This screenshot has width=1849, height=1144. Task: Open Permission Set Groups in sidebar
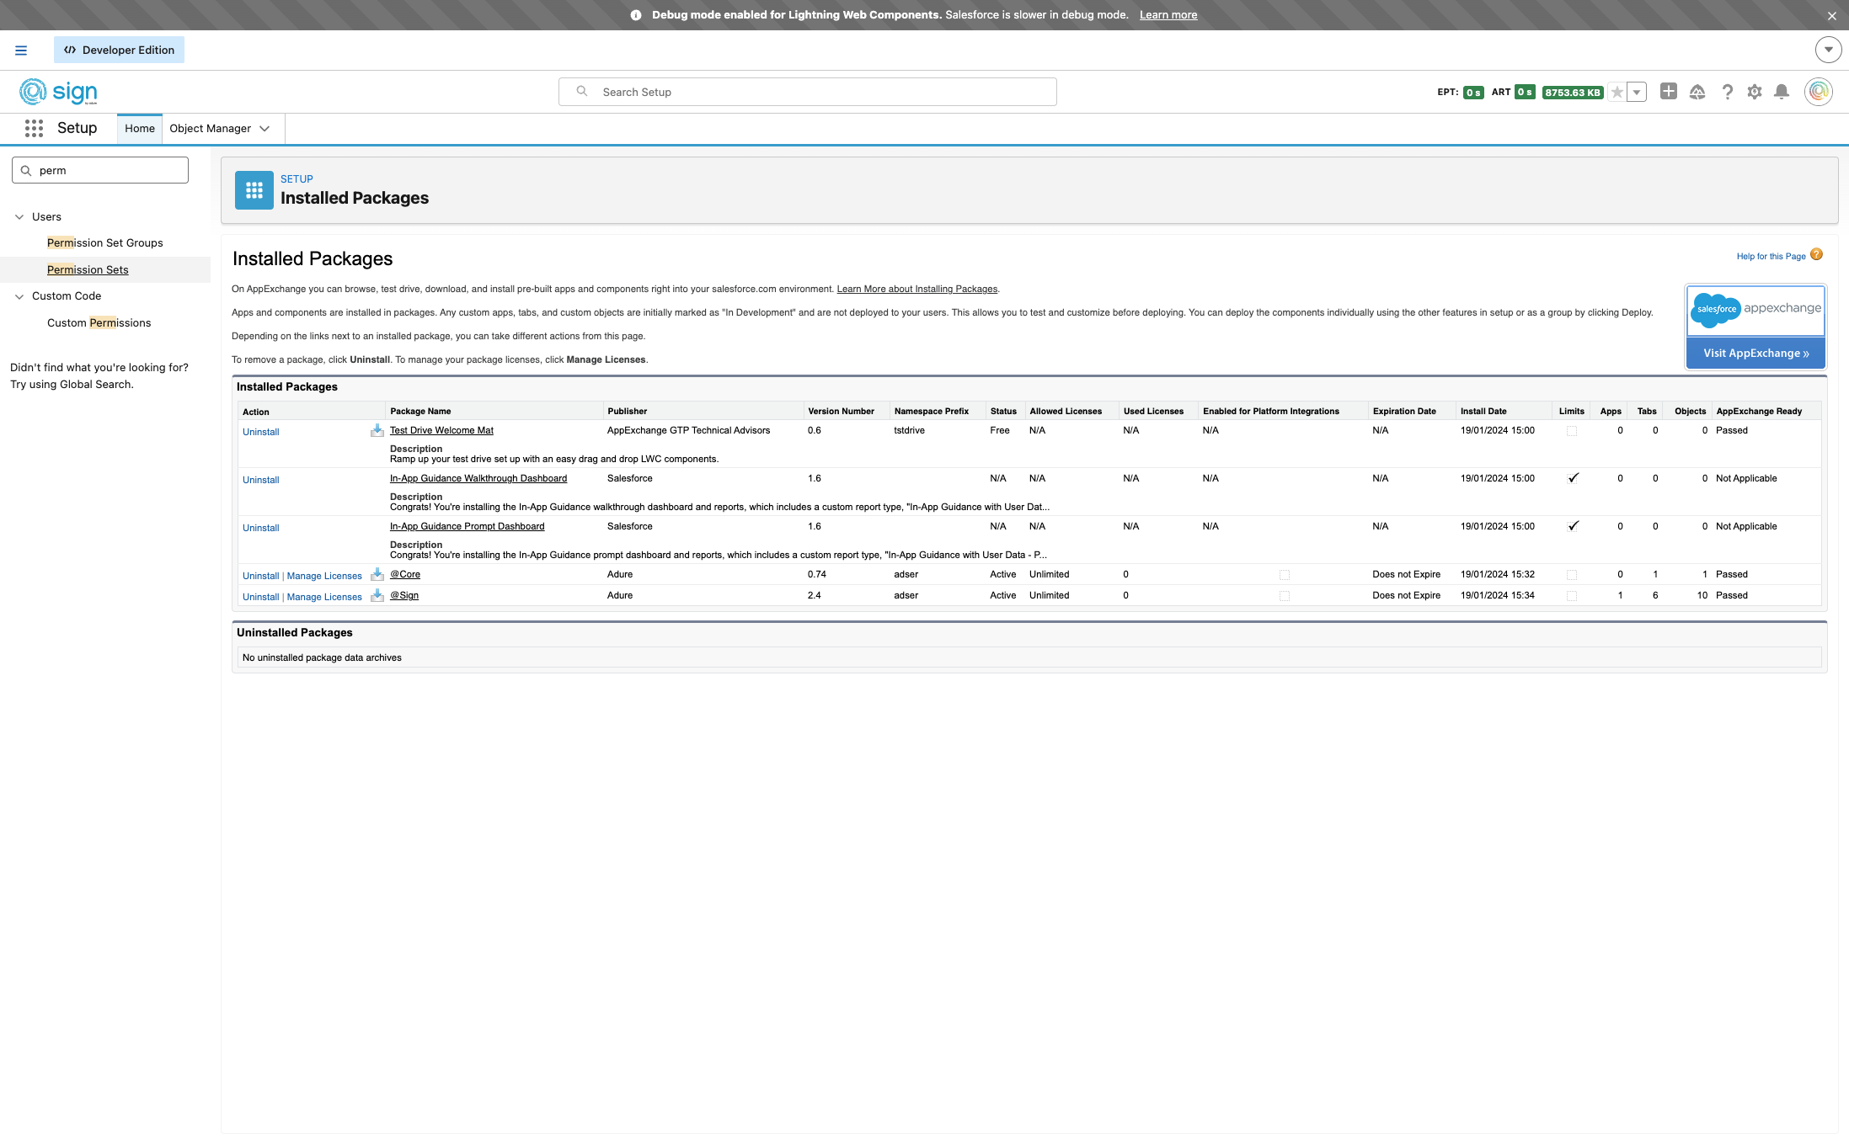pos(104,243)
